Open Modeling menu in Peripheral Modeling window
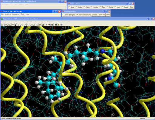Viewport: 155px width, 120px height. click(8, 14)
